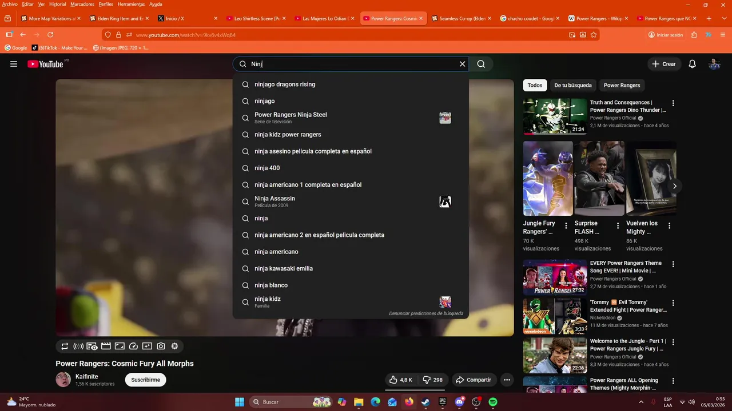Viewport: 732px width, 411px height.
Task: Choose suggestion Ninja Assassin film
Action: click(351, 202)
